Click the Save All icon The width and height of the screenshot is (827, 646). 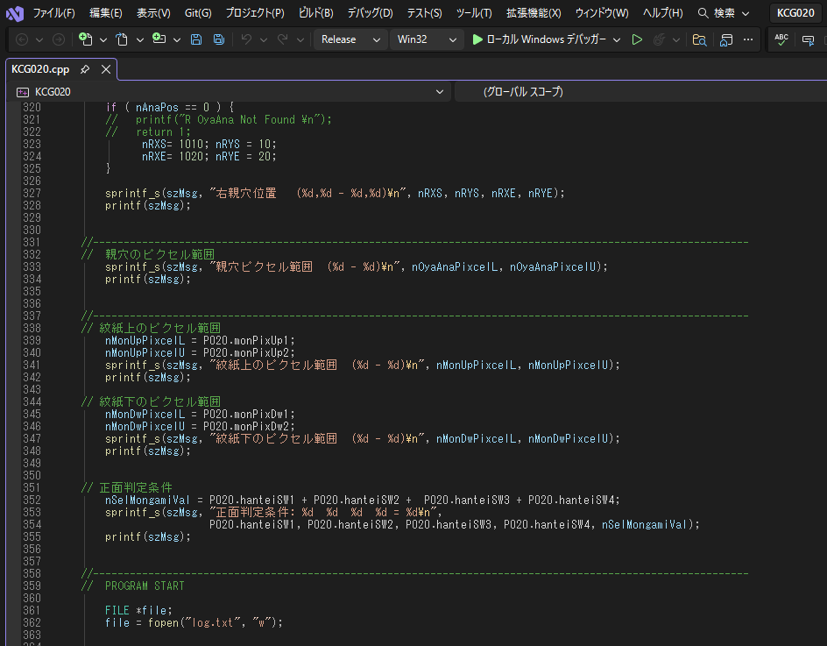pos(218,39)
